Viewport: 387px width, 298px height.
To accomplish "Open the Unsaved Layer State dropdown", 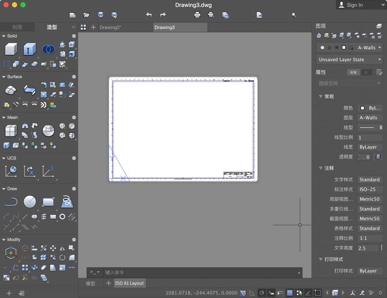I will (x=349, y=59).
